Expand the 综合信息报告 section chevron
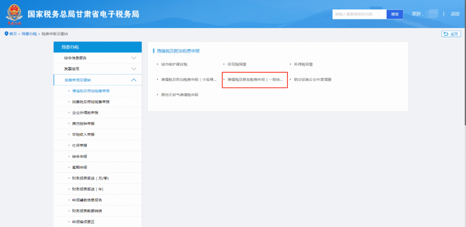The width and height of the screenshot is (466, 227). pyautogui.click(x=134, y=58)
